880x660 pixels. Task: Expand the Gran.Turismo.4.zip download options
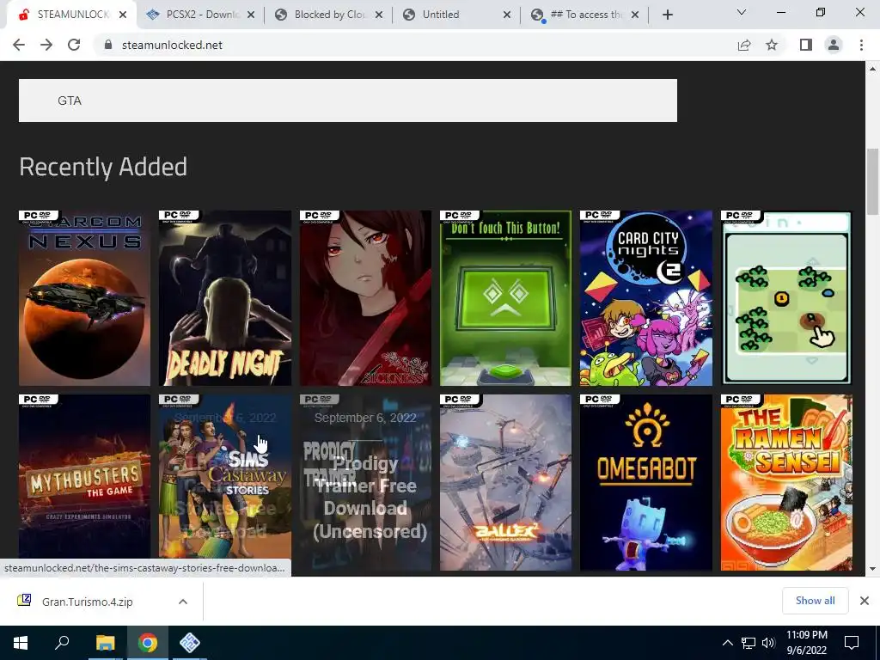pos(183,602)
